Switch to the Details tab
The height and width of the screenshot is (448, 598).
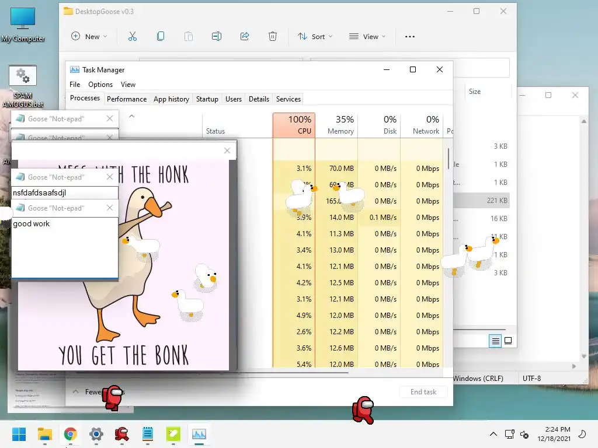pyautogui.click(x=259, y=99)
